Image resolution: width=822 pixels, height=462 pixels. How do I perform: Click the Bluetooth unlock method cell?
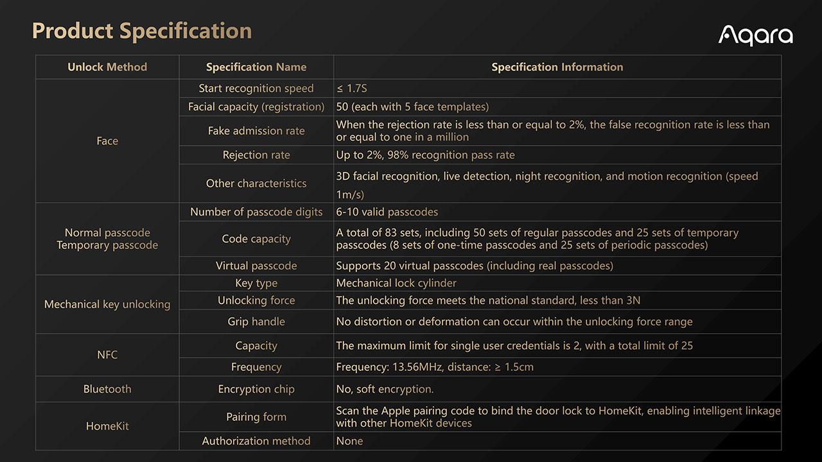click(x=107, y=389)
